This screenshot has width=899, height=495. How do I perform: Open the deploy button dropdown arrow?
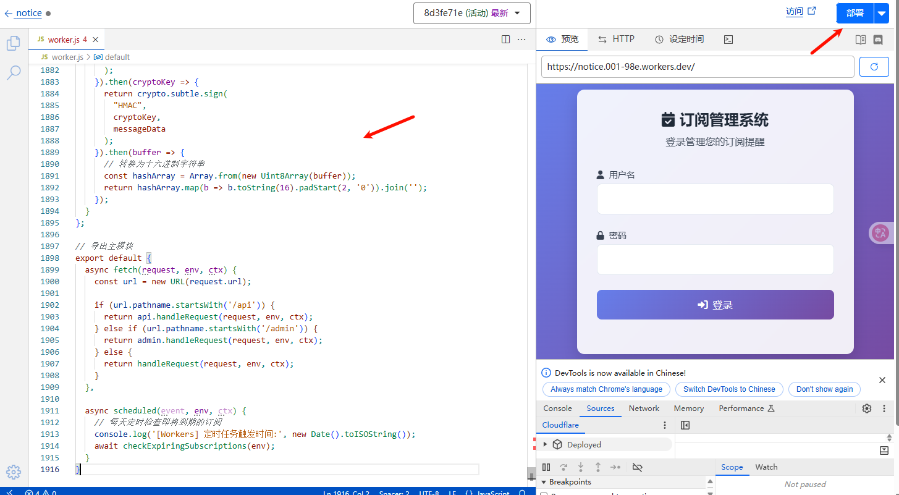[880, 13]
